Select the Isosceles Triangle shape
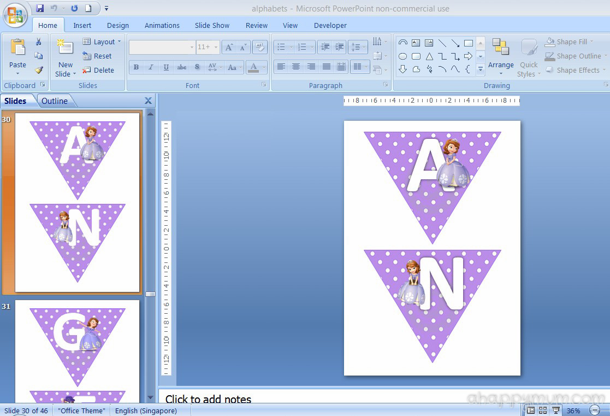610x416 pixels. (x=429, y=56)
